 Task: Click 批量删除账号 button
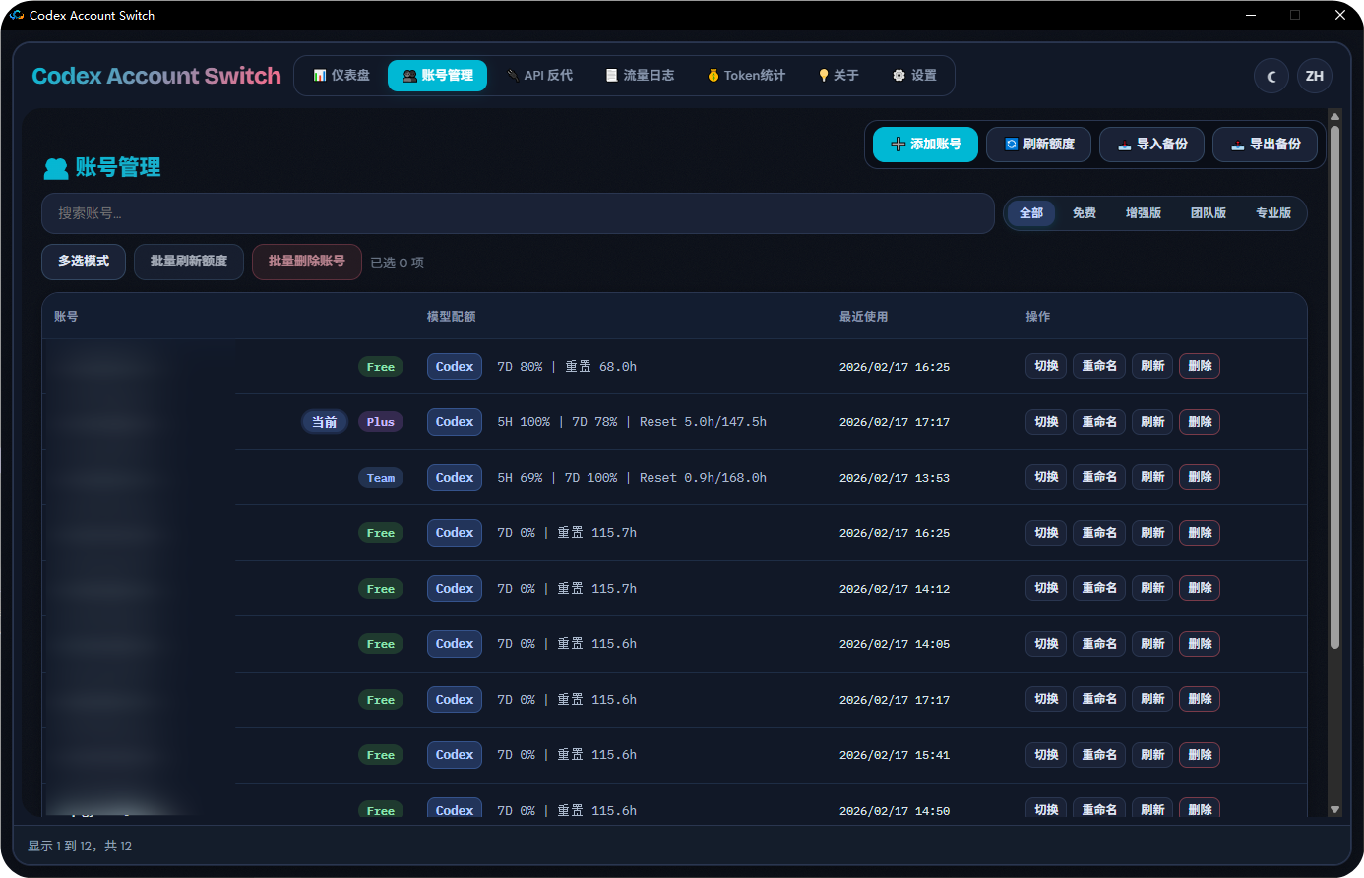(307, 262)
